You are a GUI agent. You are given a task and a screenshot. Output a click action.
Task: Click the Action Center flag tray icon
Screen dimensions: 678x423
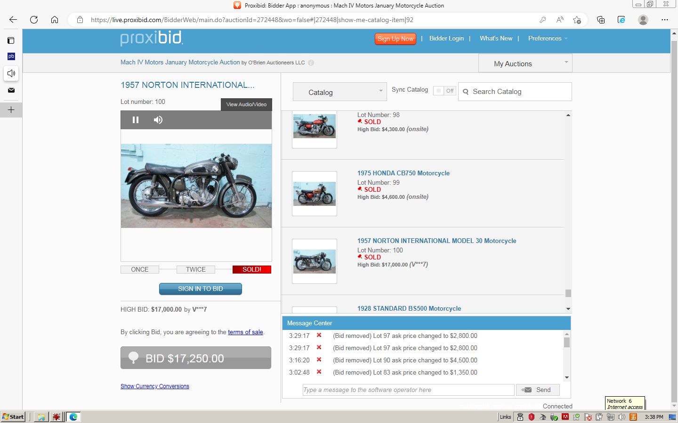pos(588,417)
